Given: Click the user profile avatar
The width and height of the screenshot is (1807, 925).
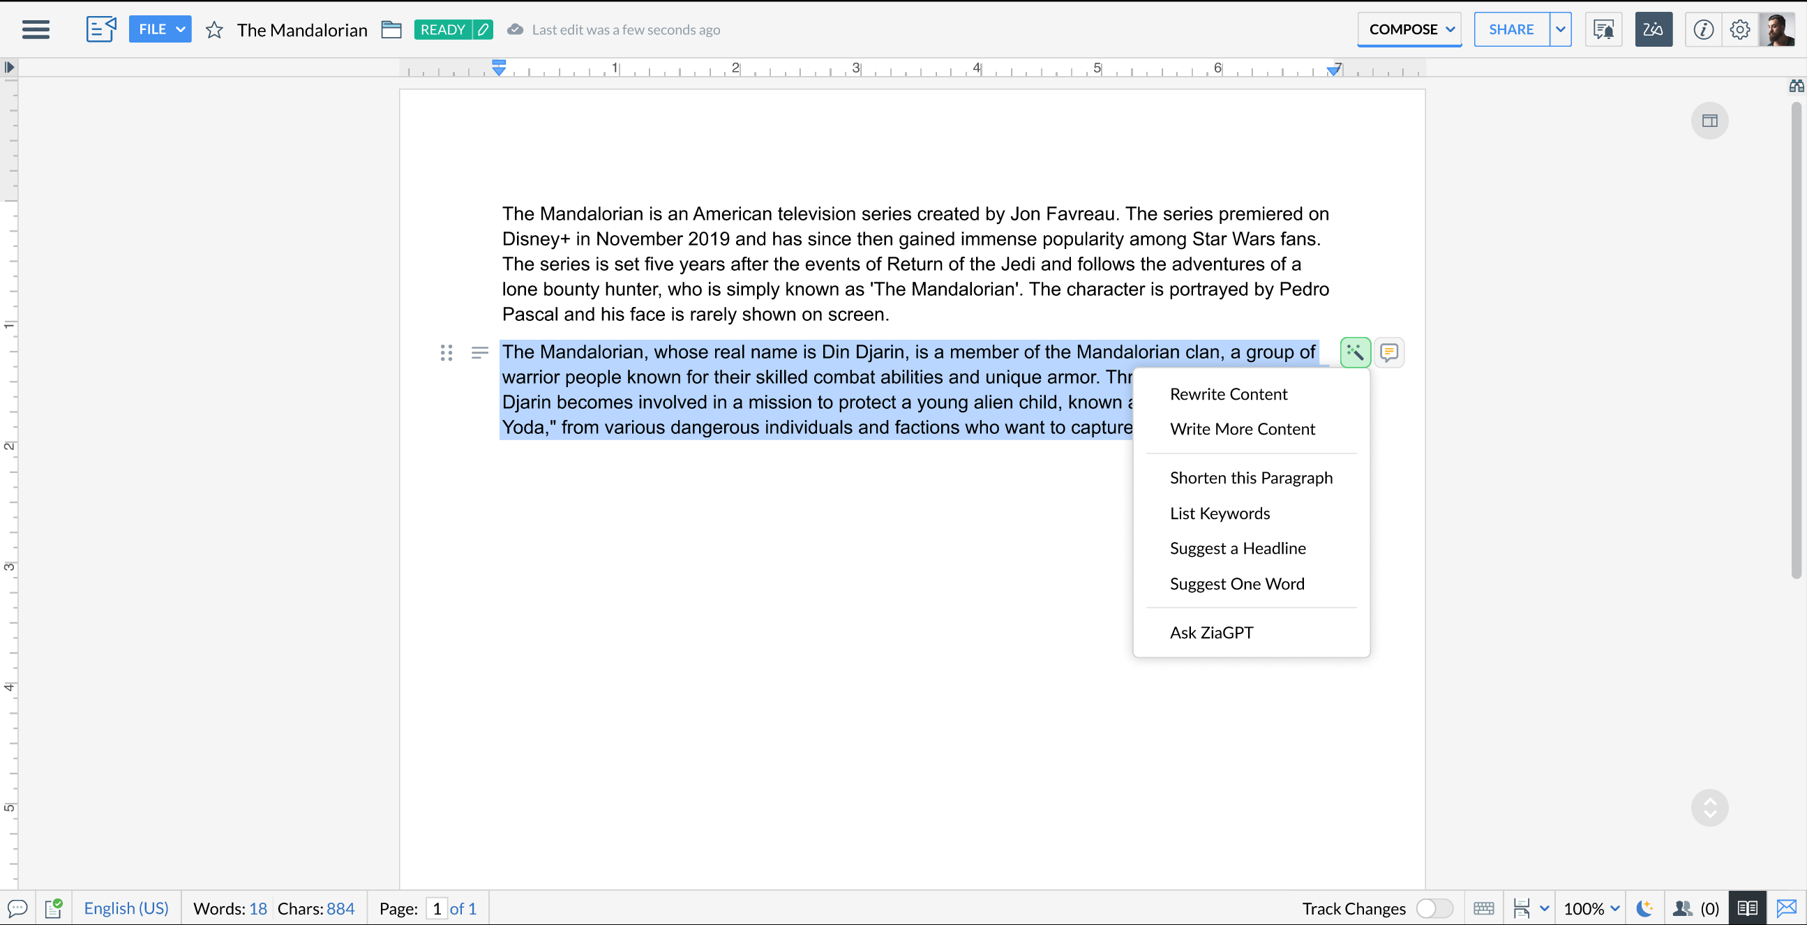Looking at the screenshot, I should [1777, 29].
